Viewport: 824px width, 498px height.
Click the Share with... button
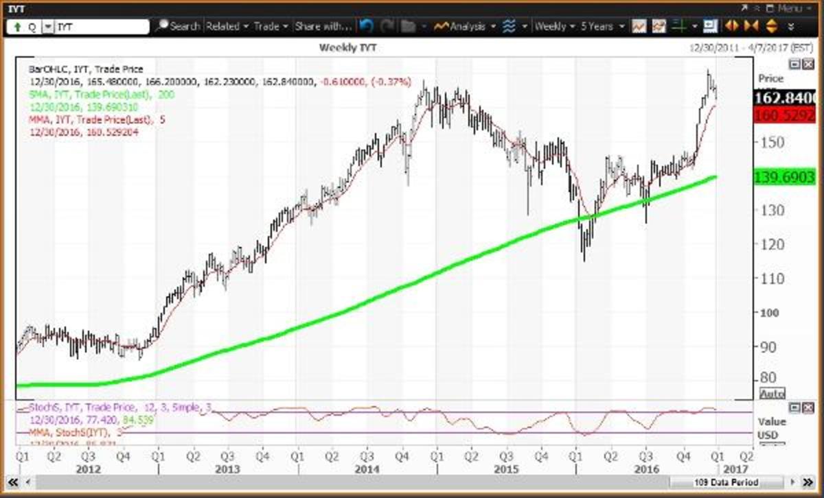pyautogui.click(x=323, y=26)
